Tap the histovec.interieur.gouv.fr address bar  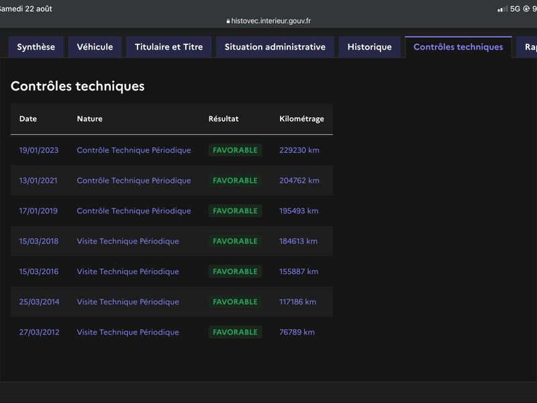268,21
